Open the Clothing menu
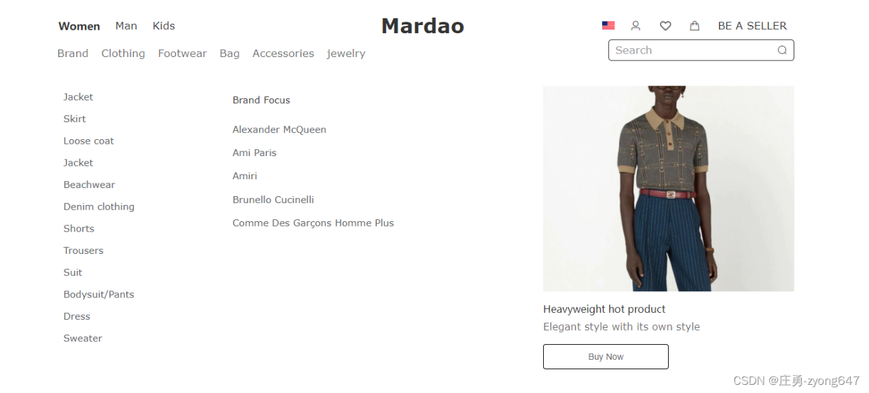869x393 pixels. 123,54
